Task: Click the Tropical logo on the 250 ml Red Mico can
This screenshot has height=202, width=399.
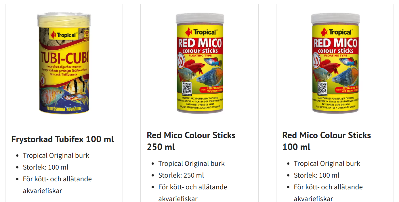Action: [x=201, y=32]
